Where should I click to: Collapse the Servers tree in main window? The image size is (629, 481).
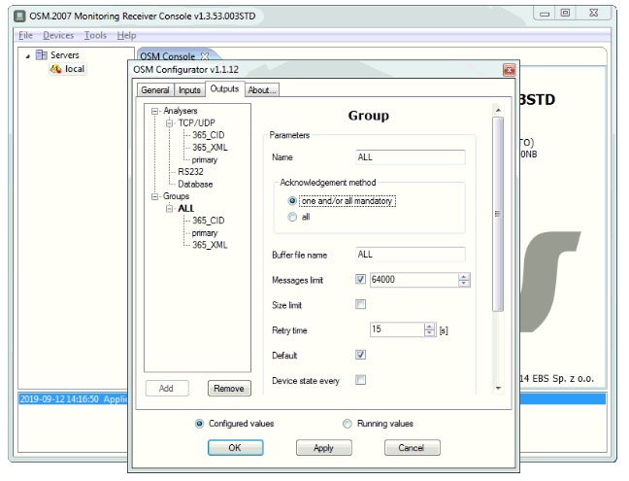(27, 55)
